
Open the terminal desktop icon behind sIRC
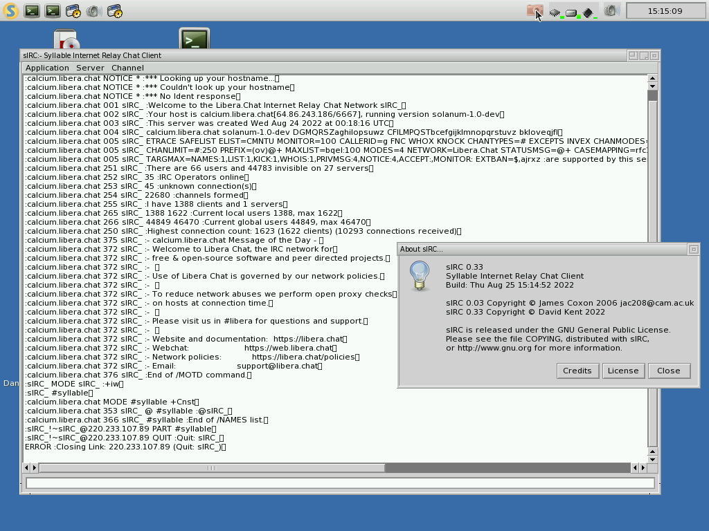pyautogui.click(x=195, y=39)
